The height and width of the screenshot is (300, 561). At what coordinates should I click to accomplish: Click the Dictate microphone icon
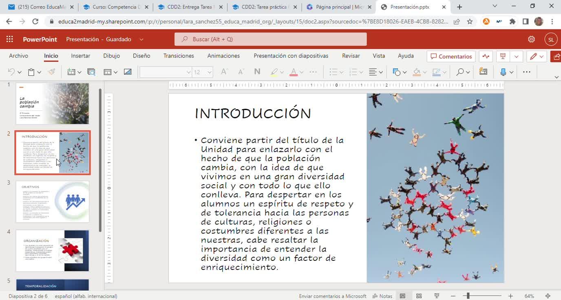coord(503,72)
